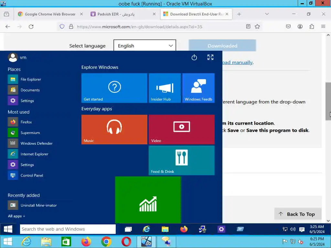Open the Get started tile
331x248 pixels.
click(114, 88)
